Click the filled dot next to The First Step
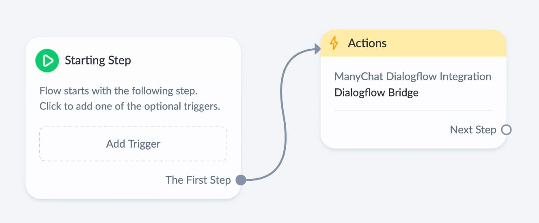539x223 pixels. [241, 180]
